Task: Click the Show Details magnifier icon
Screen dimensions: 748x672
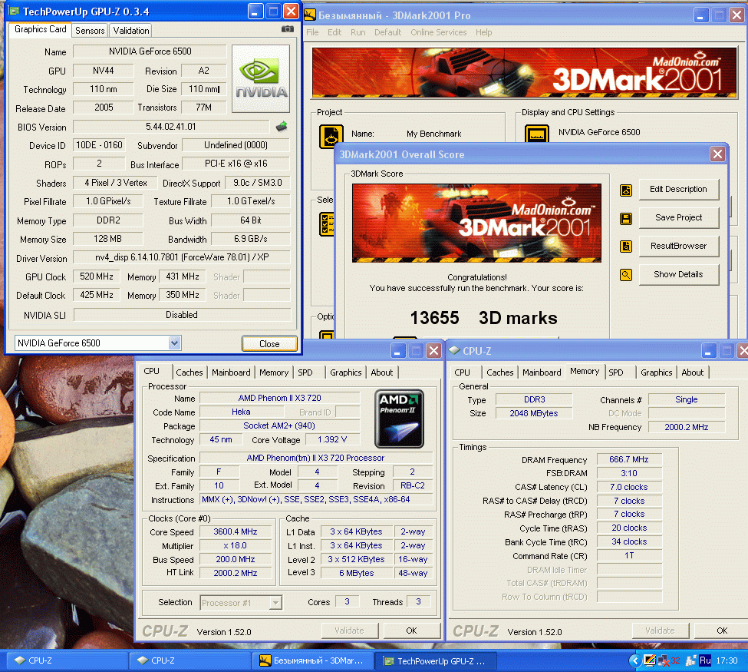Action: click(x=626, y=275)
